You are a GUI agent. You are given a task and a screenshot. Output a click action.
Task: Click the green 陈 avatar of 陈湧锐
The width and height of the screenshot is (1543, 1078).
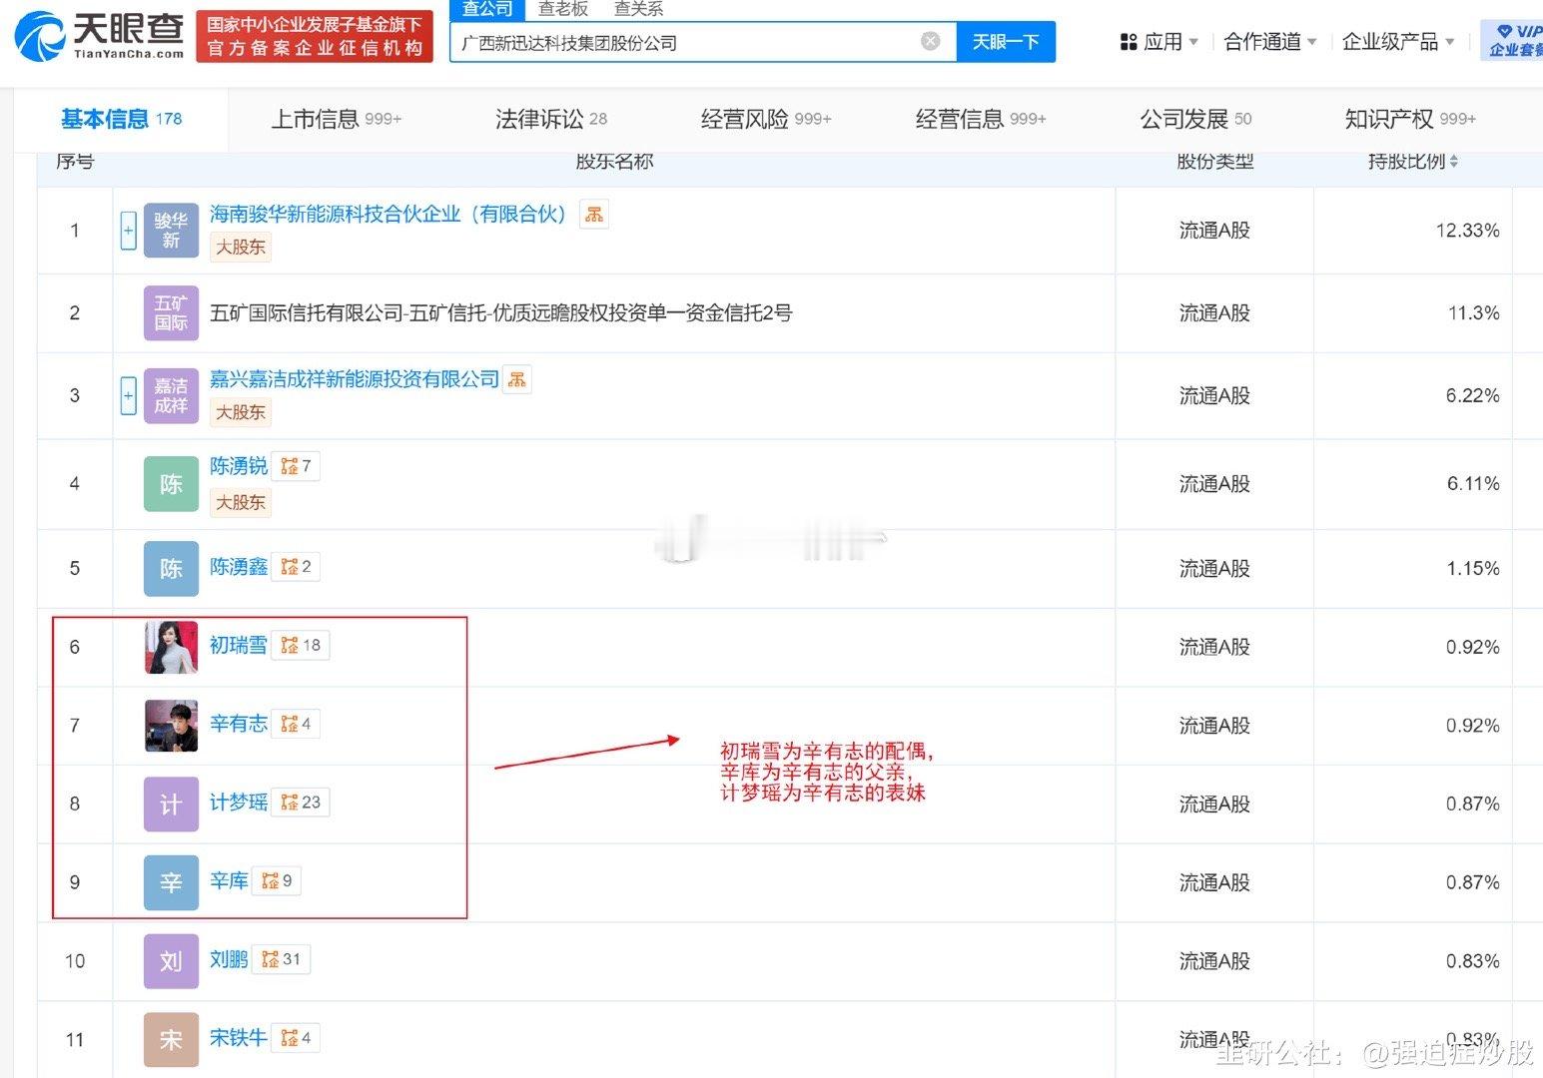(x=171, y=484)
